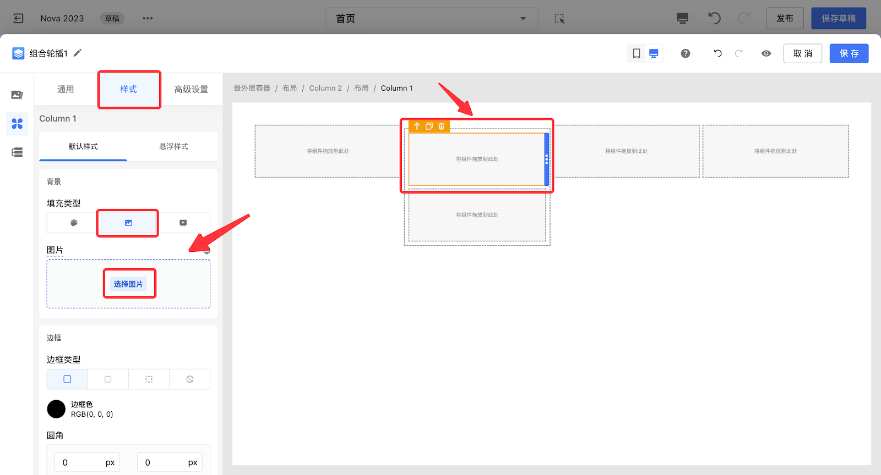This screenshot has width=881, height=475.
Task: Select the no-border type option
Action: (190, 379)
